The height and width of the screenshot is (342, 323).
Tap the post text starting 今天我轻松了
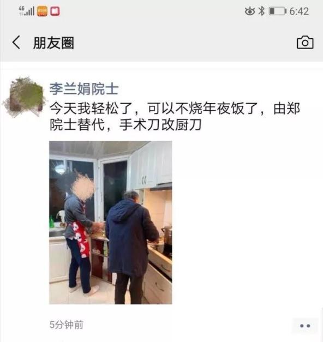(175, 117)
